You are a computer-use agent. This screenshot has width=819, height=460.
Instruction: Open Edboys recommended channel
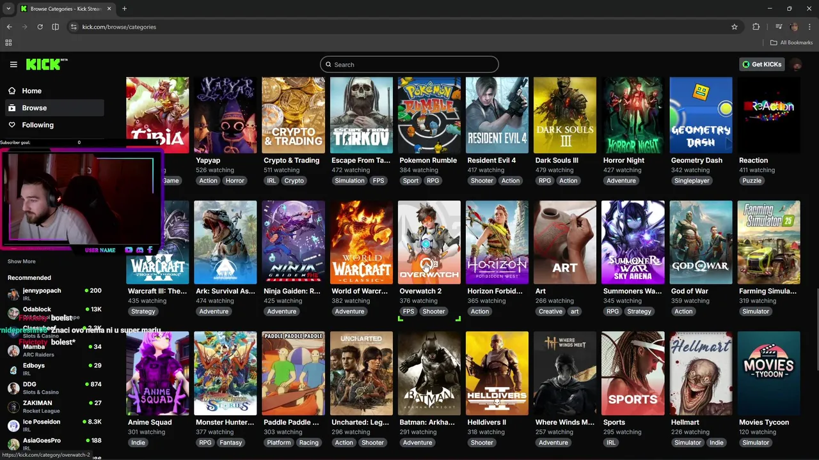54,369
